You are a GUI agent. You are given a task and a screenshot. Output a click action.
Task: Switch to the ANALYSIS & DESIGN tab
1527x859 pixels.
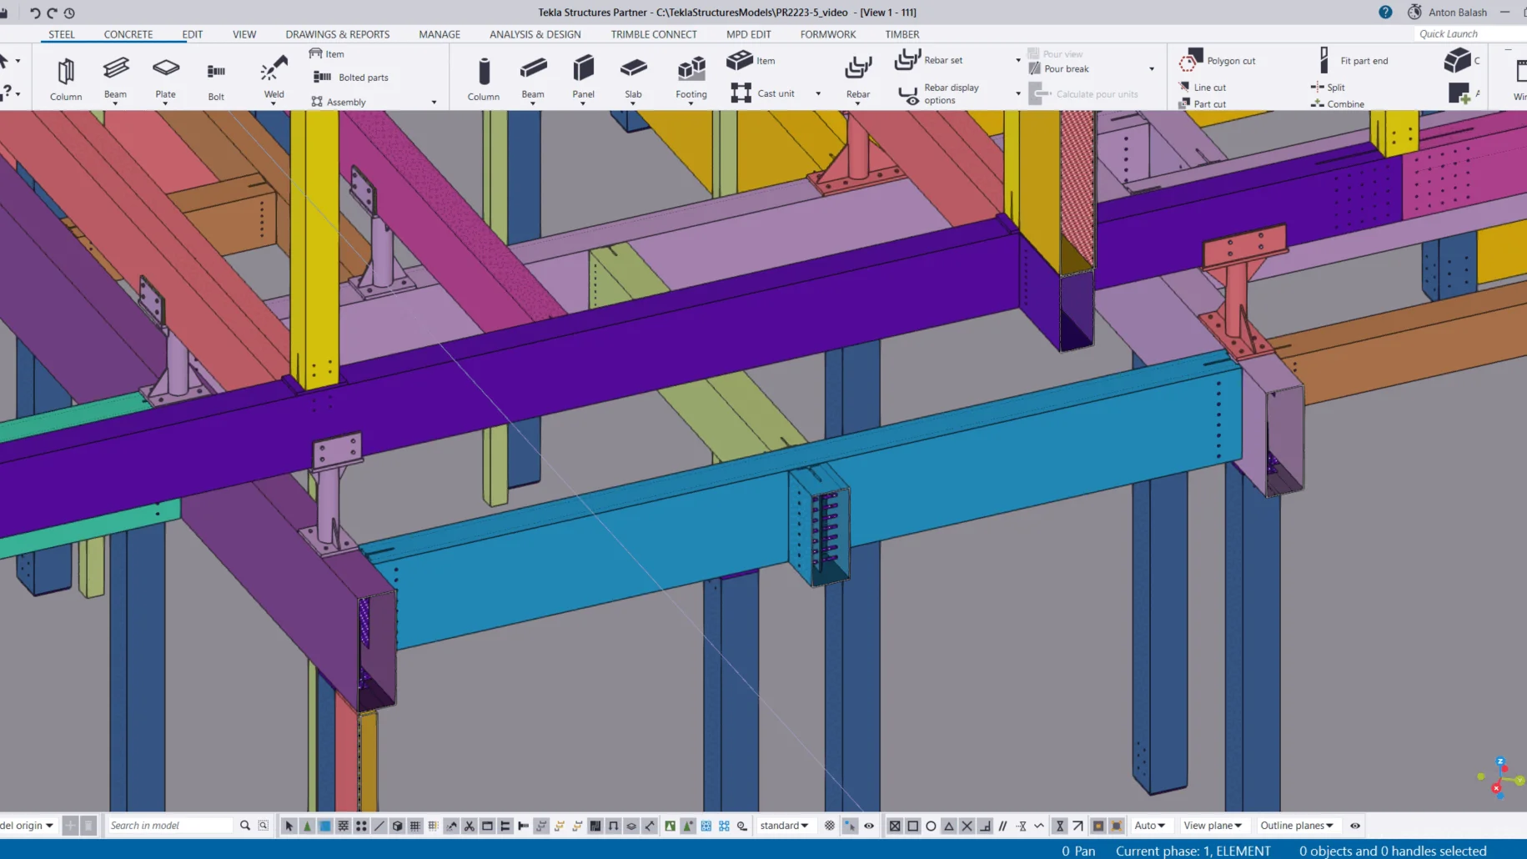coord(535,34)
